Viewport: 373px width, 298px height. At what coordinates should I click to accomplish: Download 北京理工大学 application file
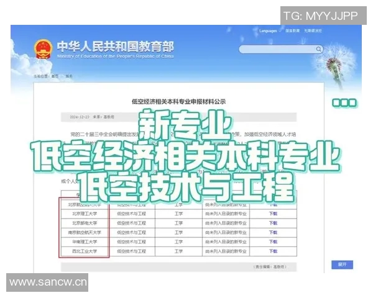[273, 214]
